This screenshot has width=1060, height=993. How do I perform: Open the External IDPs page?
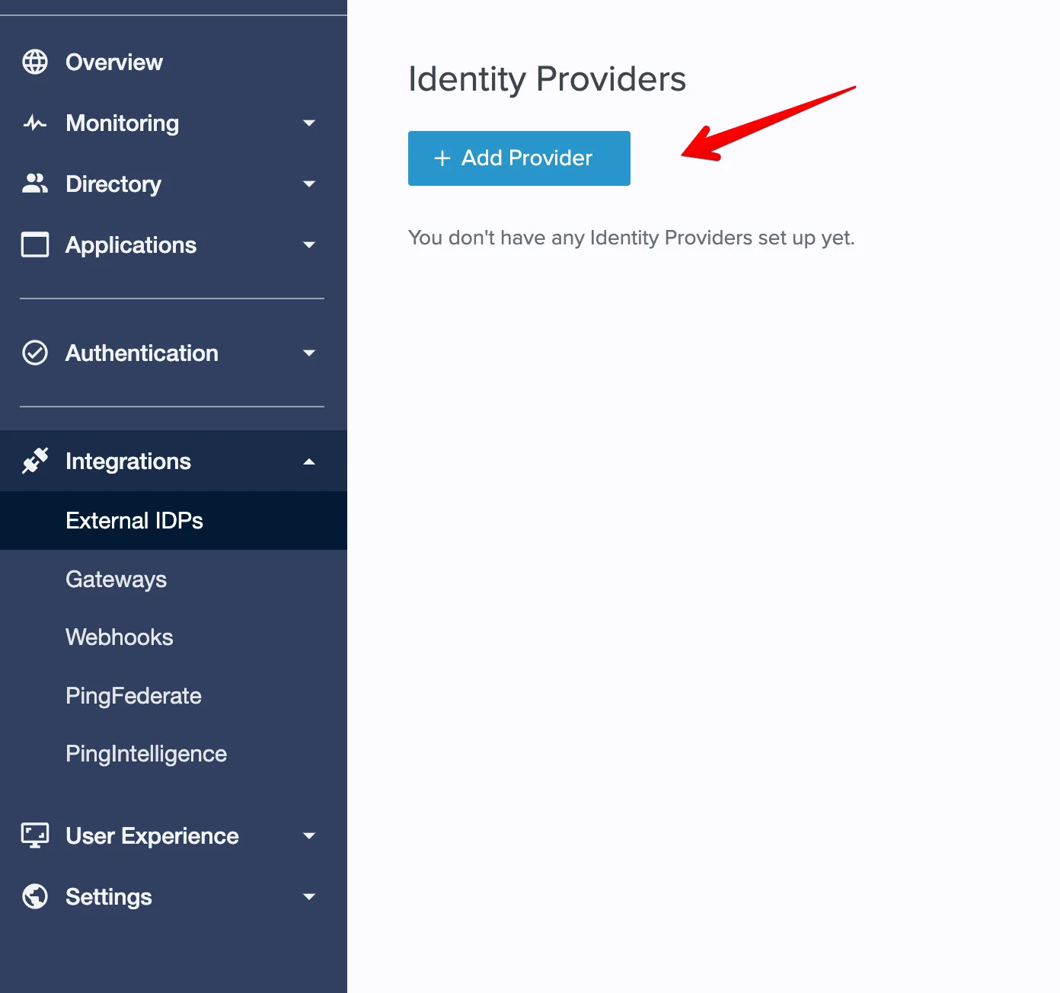(x=134, y=520)
